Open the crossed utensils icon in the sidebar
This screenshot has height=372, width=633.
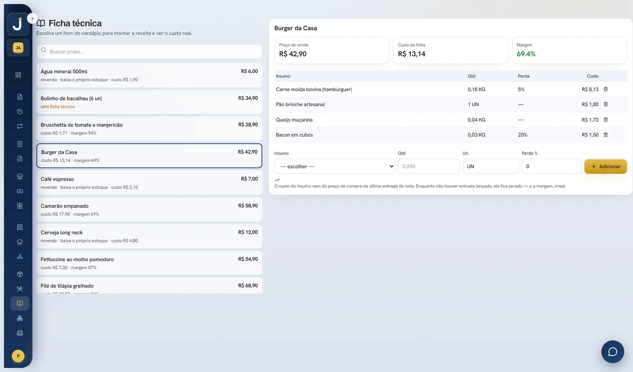[x=19, y=289]
